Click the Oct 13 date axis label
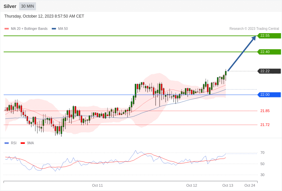Image resolution: width=282 pixels, height=191 pixels. (228, 185)
